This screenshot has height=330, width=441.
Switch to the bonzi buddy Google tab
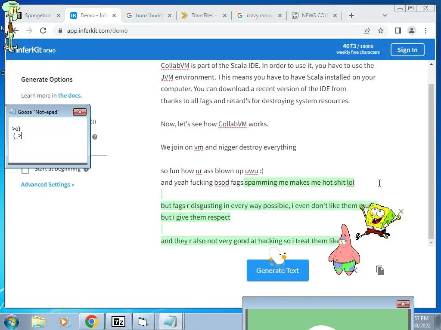(149, 15)
